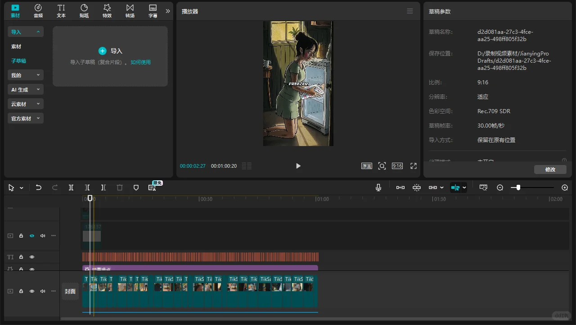Screen dimensions: 576x325
Task: Open the 如何使用 help link
Action: [x=140, y=62]
